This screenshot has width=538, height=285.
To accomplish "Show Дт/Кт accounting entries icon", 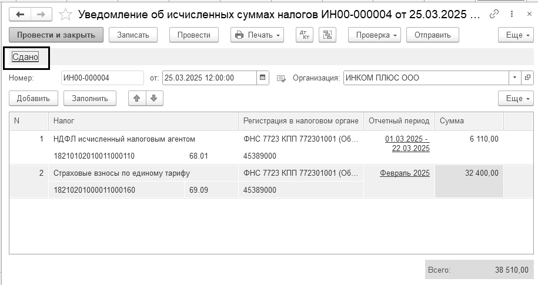I will pyautogui.click(x=305, y=35).
